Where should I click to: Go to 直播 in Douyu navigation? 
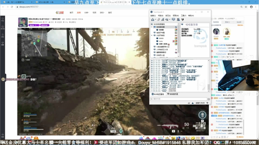click(x=79, y=13)
